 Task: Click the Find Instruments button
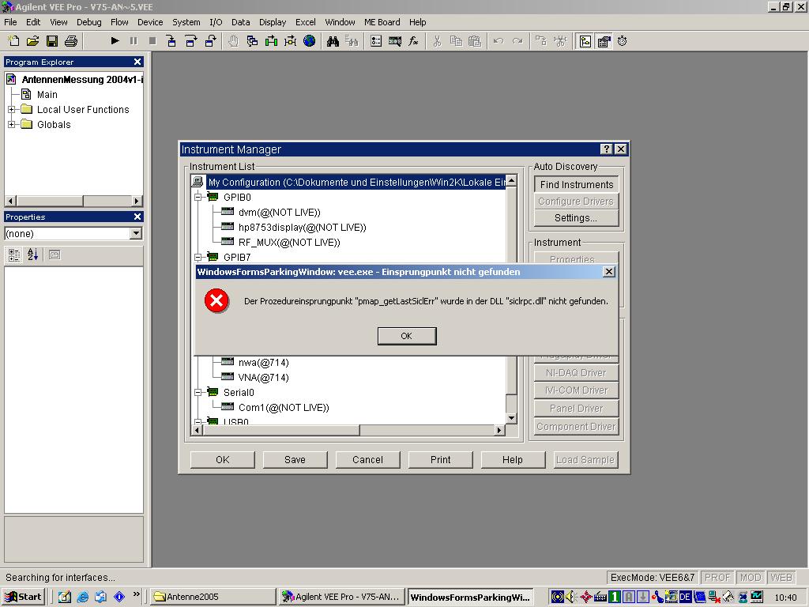(576, 184)
